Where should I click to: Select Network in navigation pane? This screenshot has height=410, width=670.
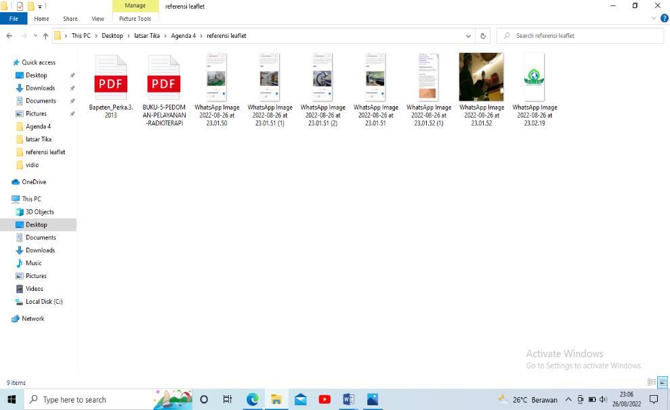[x=33, y=318]
